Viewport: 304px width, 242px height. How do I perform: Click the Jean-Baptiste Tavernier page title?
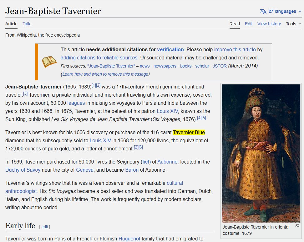click(x=53, y=11)
